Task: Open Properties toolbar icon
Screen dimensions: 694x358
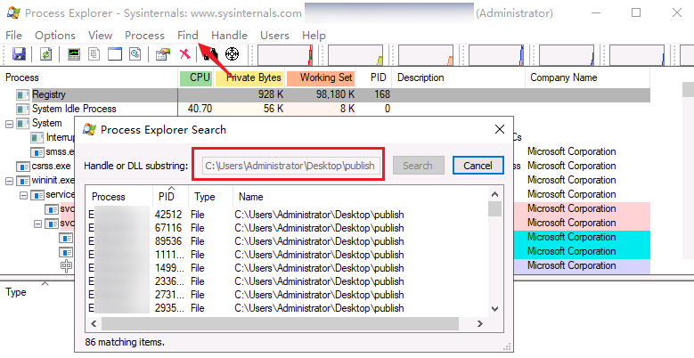Action: point(163,54)
